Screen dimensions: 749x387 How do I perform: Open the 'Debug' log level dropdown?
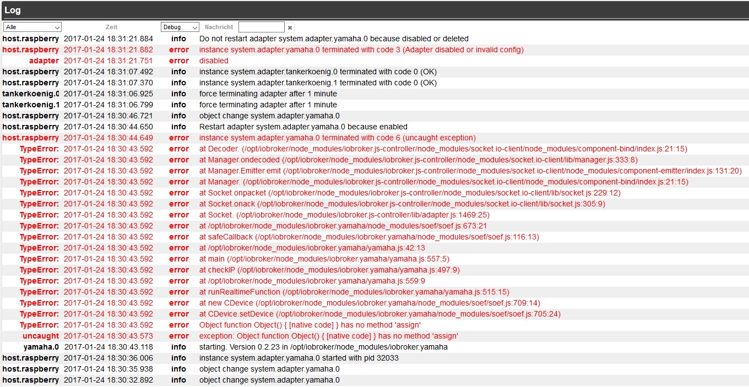(x=180, y=27)
